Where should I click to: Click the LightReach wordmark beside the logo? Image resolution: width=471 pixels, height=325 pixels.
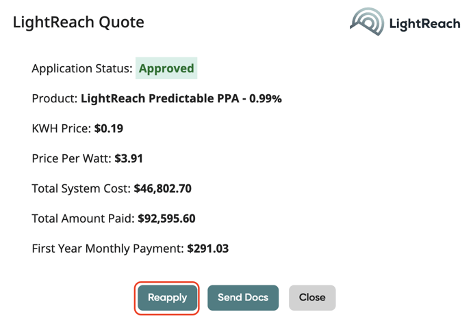(x=424, y=24)
